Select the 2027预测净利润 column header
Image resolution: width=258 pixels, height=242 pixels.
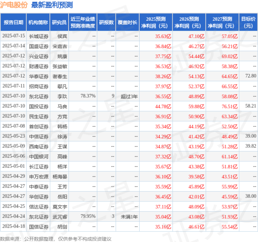(x=222, y=22)
